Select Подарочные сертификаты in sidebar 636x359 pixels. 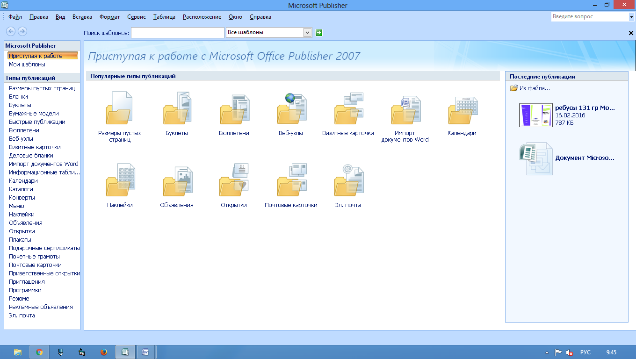[44, 248]
